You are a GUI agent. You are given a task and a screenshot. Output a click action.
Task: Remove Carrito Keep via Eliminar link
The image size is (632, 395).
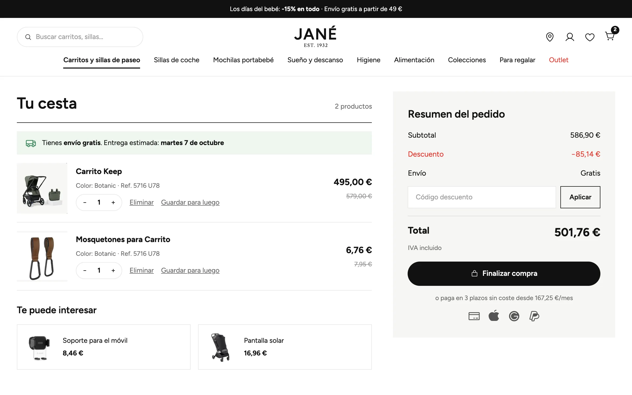pos(141,202)
